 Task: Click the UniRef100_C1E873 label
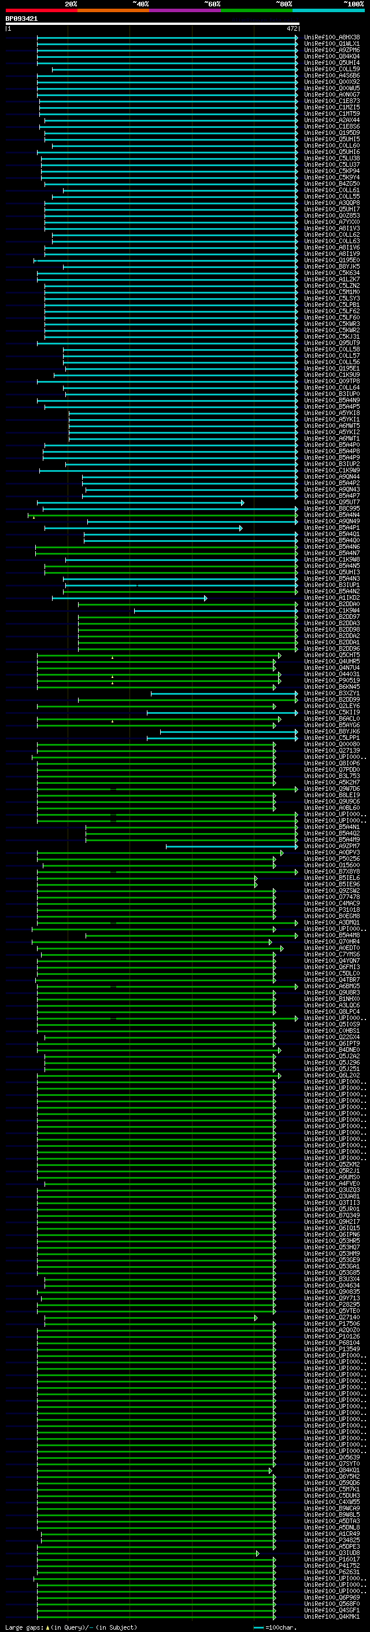(332, 101)
